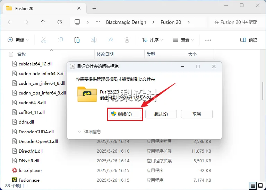Sort by the 类型 column header

[151, 54]
